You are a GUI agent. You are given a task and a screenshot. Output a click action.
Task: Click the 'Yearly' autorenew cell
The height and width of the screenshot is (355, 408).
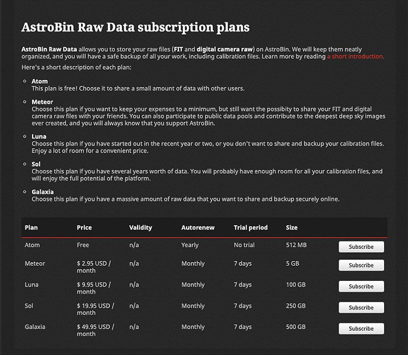tap(190, 245)
